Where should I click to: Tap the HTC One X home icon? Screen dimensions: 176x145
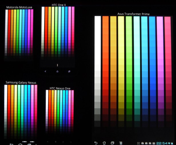click(x=57, y=71)
